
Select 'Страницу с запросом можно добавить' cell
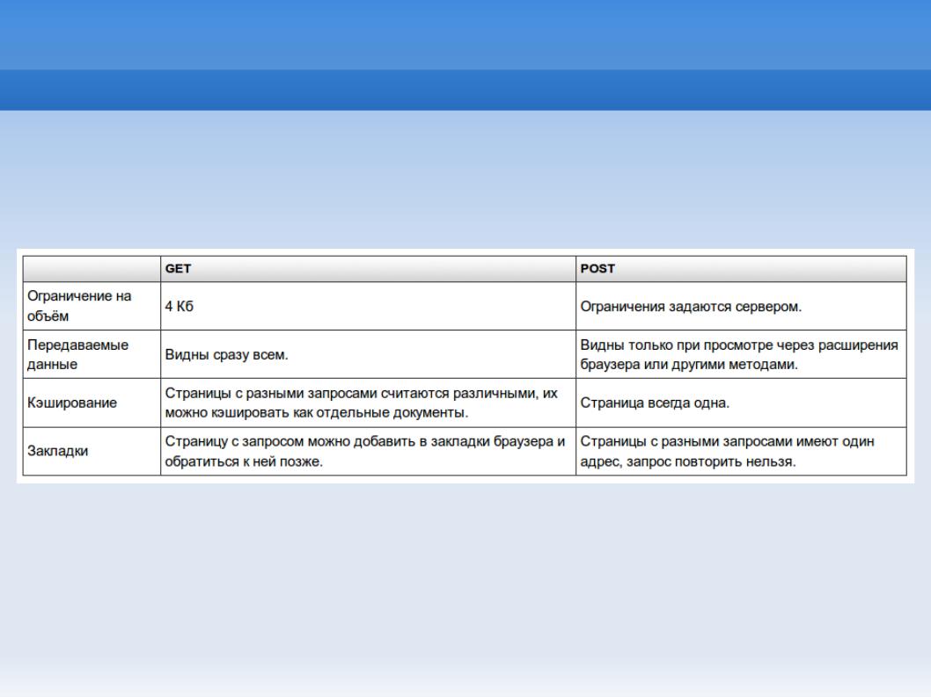coord(368,451)
